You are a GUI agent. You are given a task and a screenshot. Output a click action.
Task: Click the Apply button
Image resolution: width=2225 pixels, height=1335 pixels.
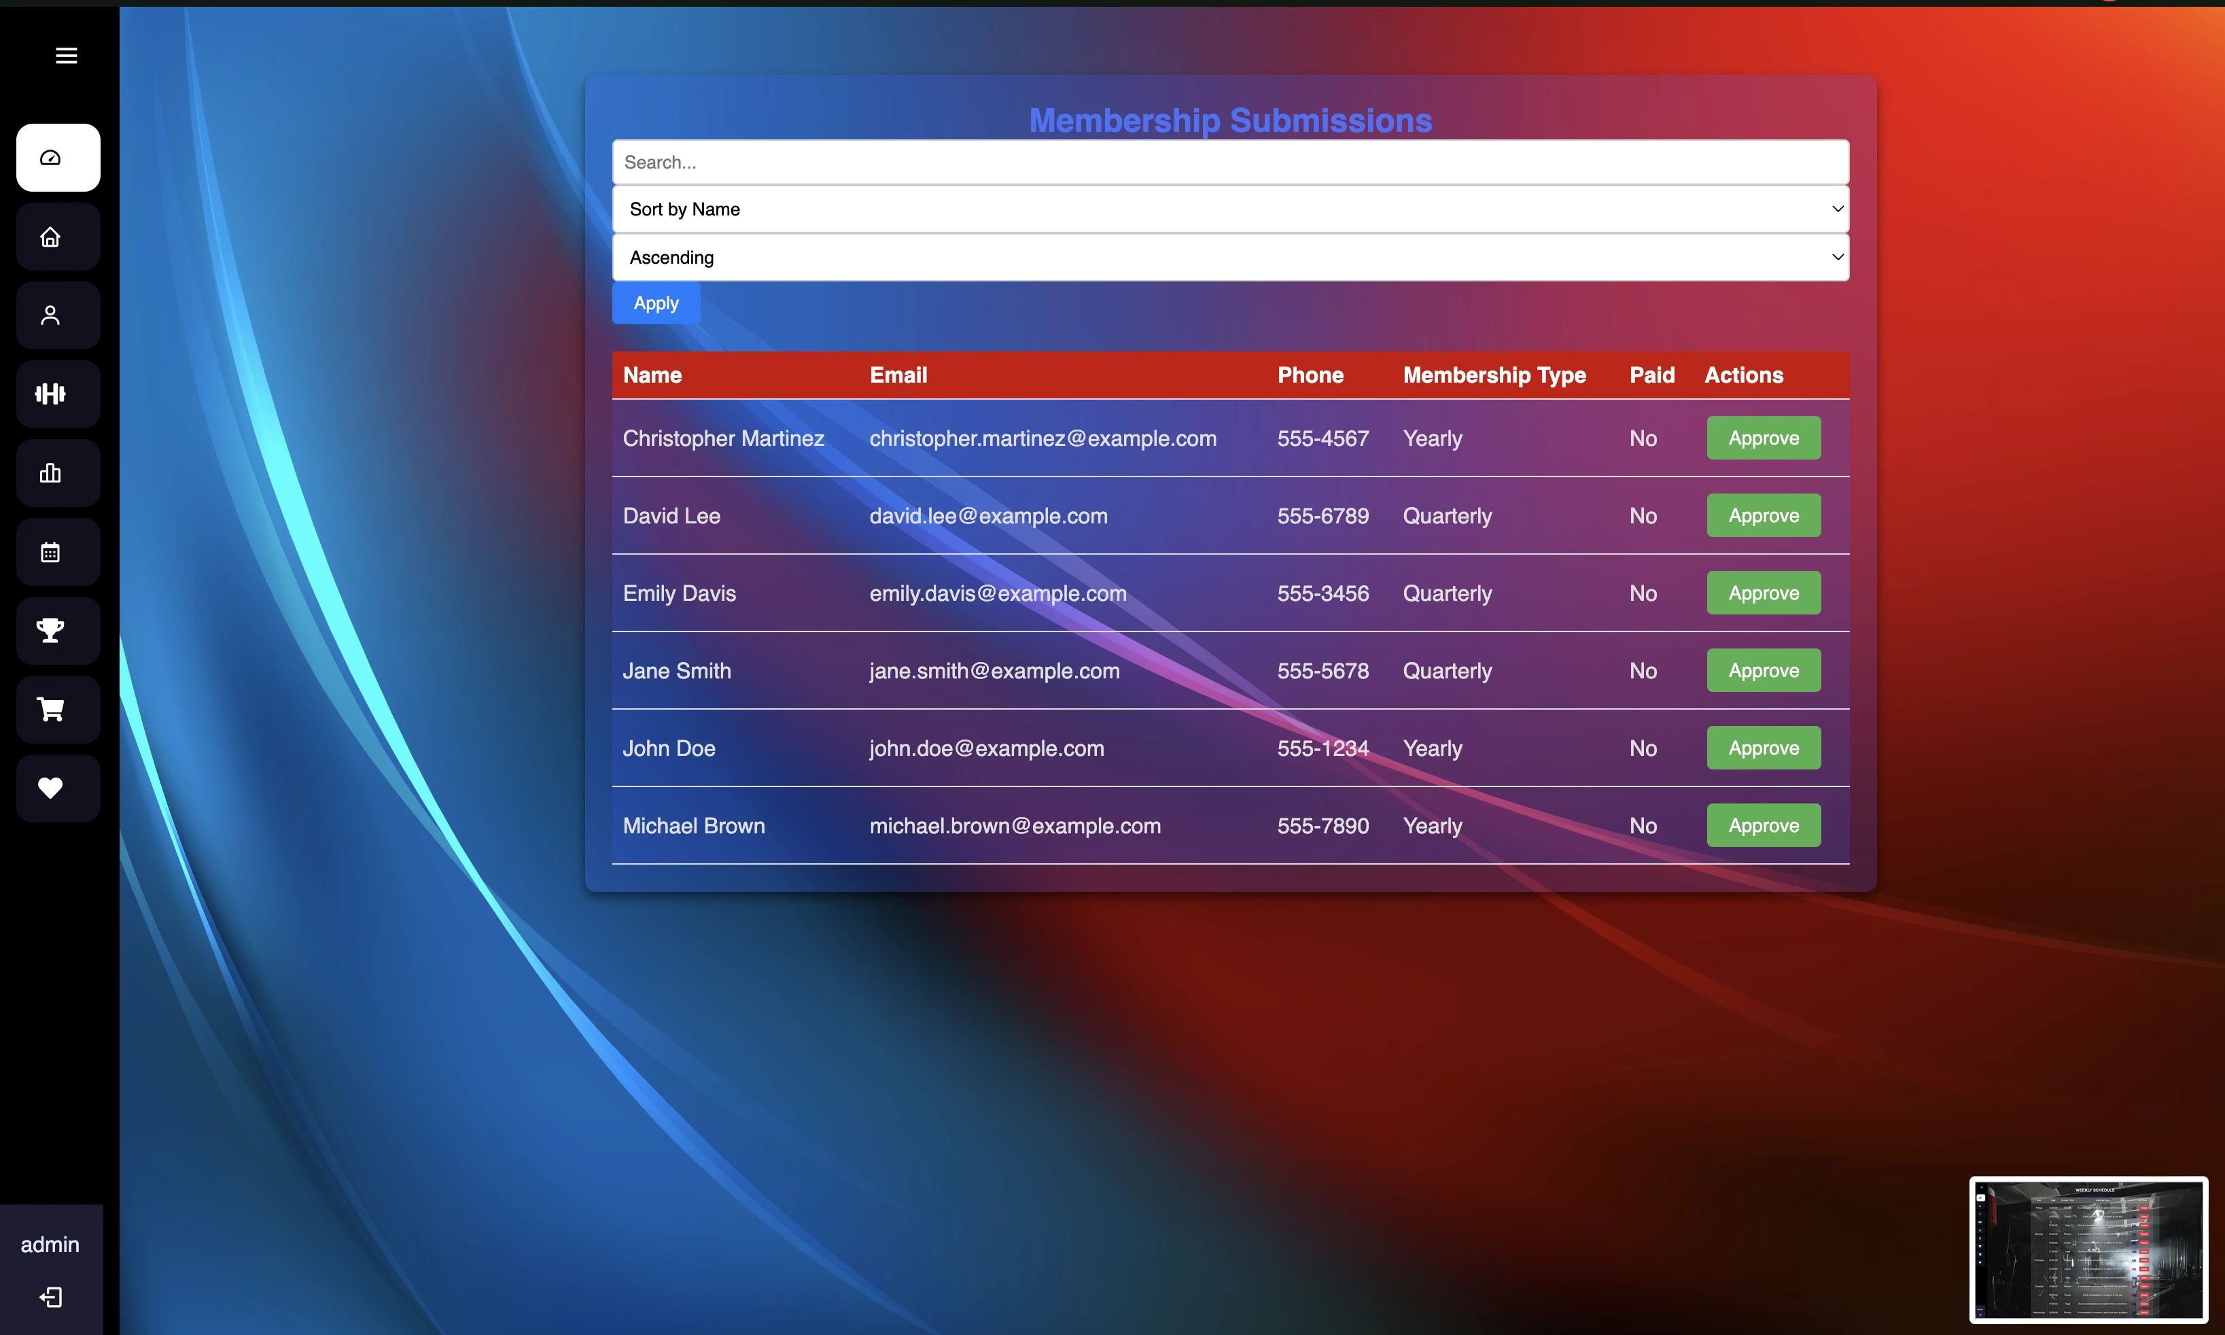[x=656, y=303]
